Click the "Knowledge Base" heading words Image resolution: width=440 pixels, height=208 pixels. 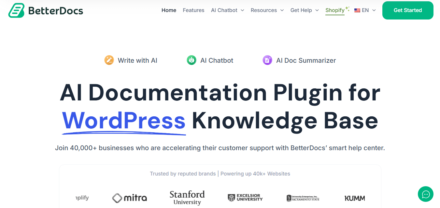click(285, 121)
